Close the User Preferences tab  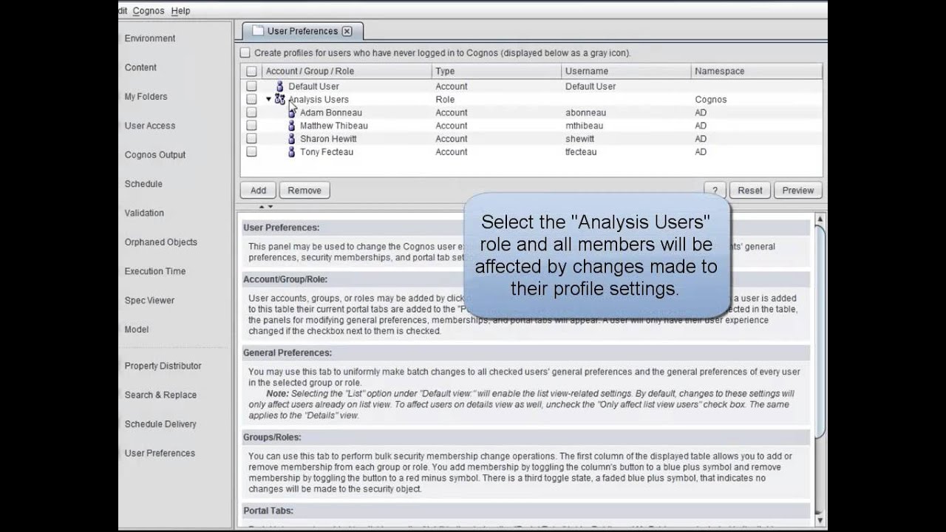[x=347, y=31]
